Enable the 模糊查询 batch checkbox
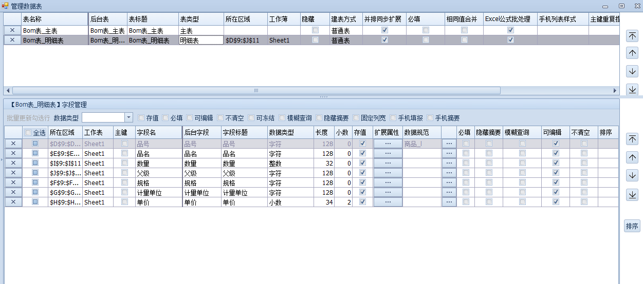 (282, 118)
